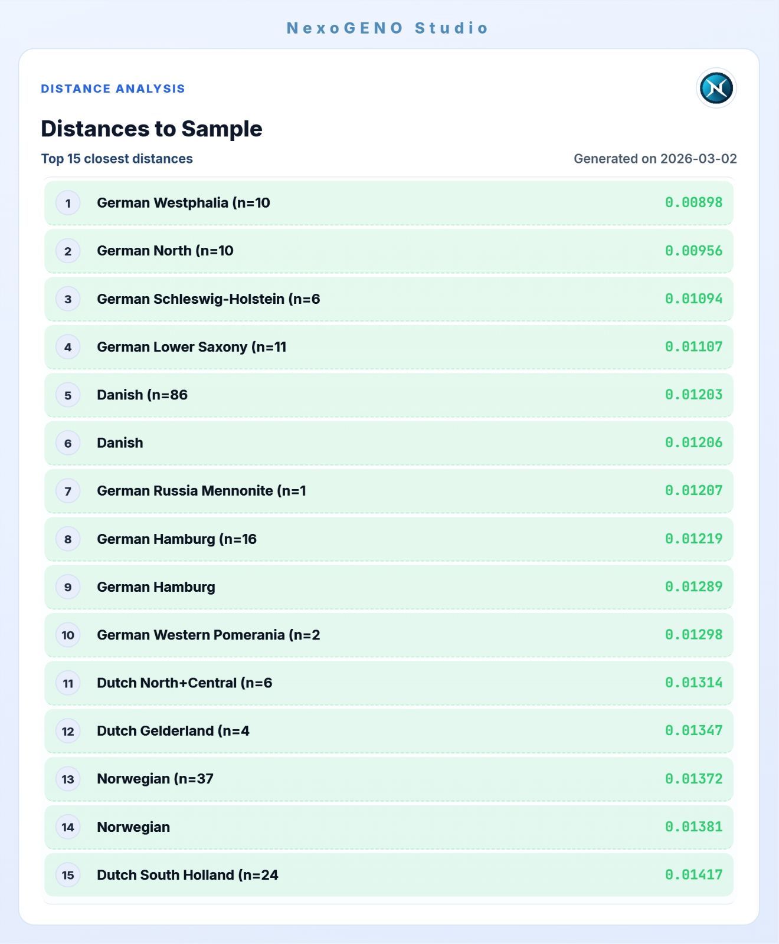The width and height of the screenshot is (779, 944).
Task: Select German Russia Mennonite entry
Action: pos(201,491)
